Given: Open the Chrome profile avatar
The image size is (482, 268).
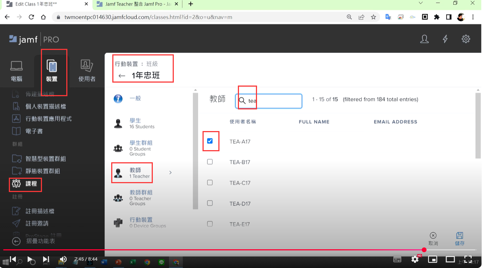Looking at the screenshot, I should pyautogui.click(x=461, y=17).
